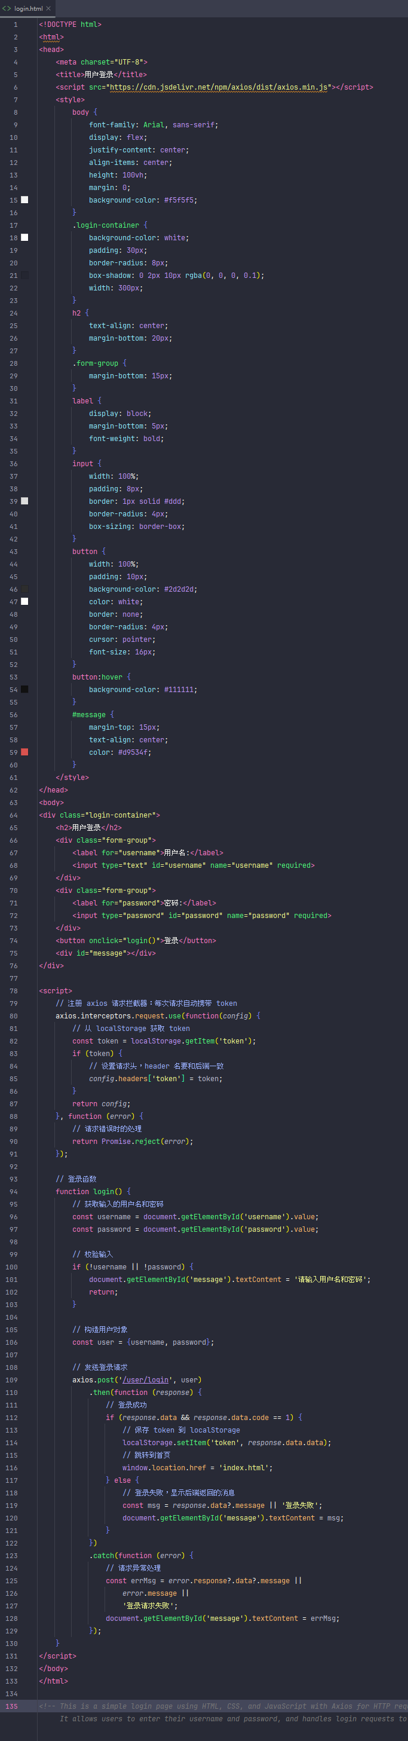Viewport: 408px width, 1741px height.
Task: Click the HTML file icon on login.html tab
Action: point(7,9)
